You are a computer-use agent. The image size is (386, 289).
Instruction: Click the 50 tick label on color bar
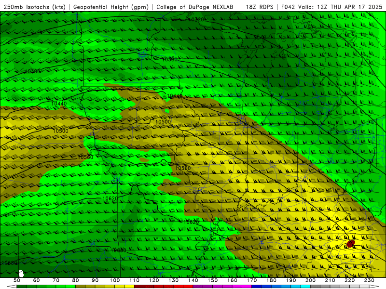click(x=17, y=280)
